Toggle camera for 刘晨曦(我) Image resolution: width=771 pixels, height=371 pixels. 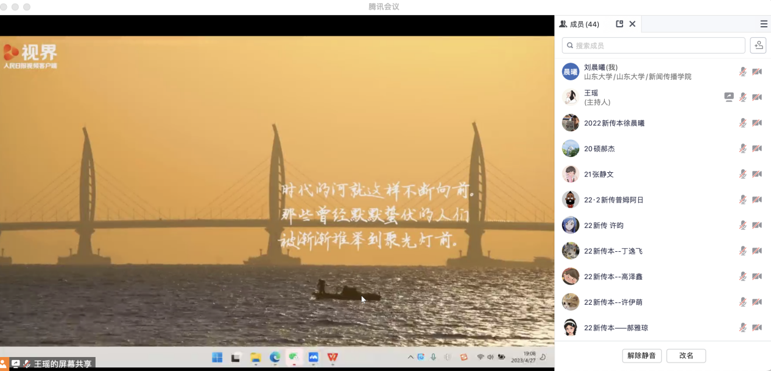tap(757, 72)
